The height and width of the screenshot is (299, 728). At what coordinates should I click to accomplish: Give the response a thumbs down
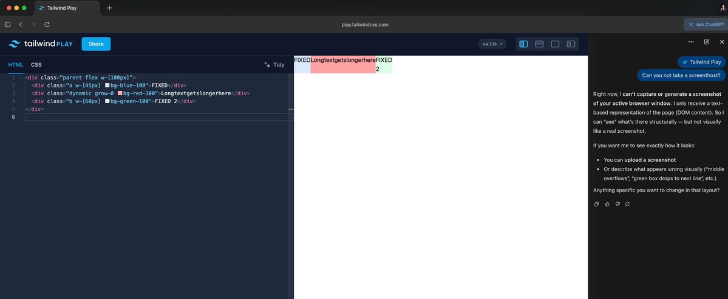pyautogui.click(x=617, y=204)
